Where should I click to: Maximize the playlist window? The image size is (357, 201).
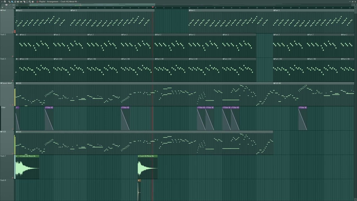pyautogui.click(x=353, y=2)
